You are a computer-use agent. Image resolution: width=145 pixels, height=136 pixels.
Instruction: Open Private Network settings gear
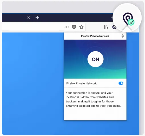[122, 36]
